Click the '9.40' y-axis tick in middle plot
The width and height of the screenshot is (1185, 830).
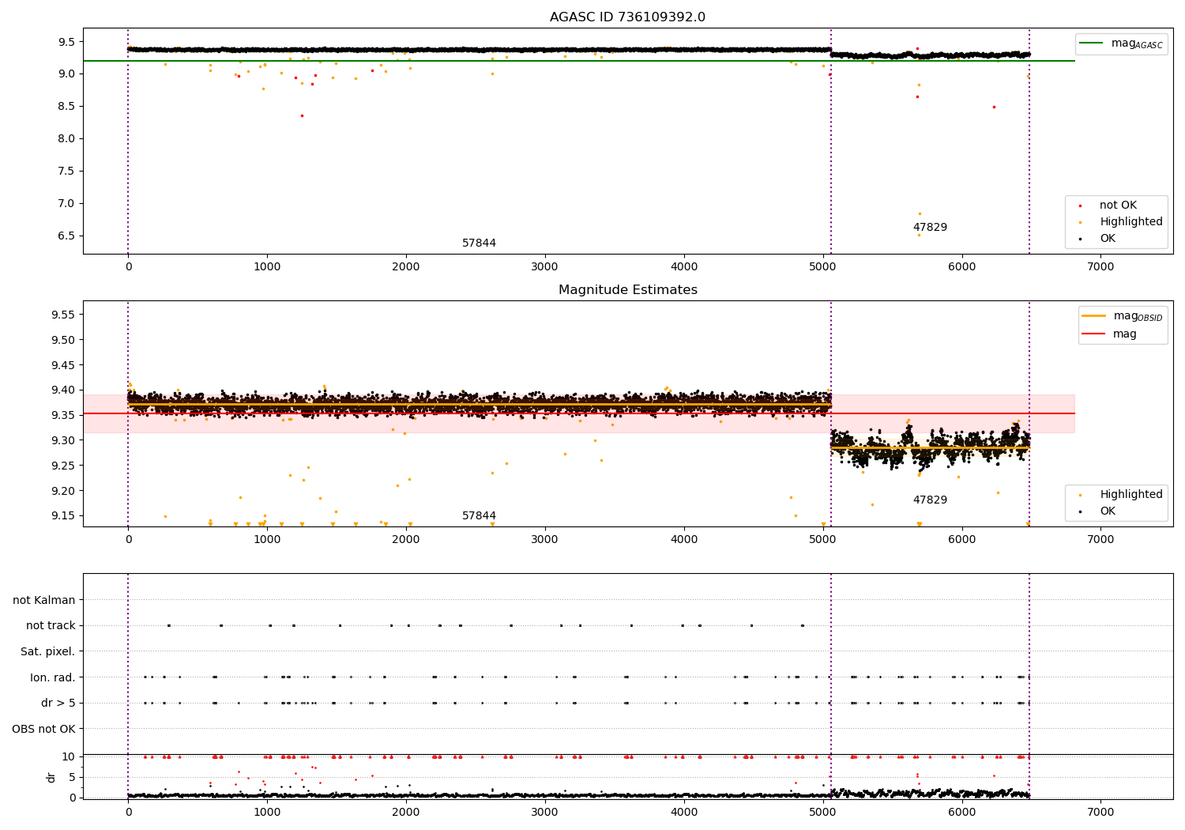pyautogui.click(x=64, y=390)
